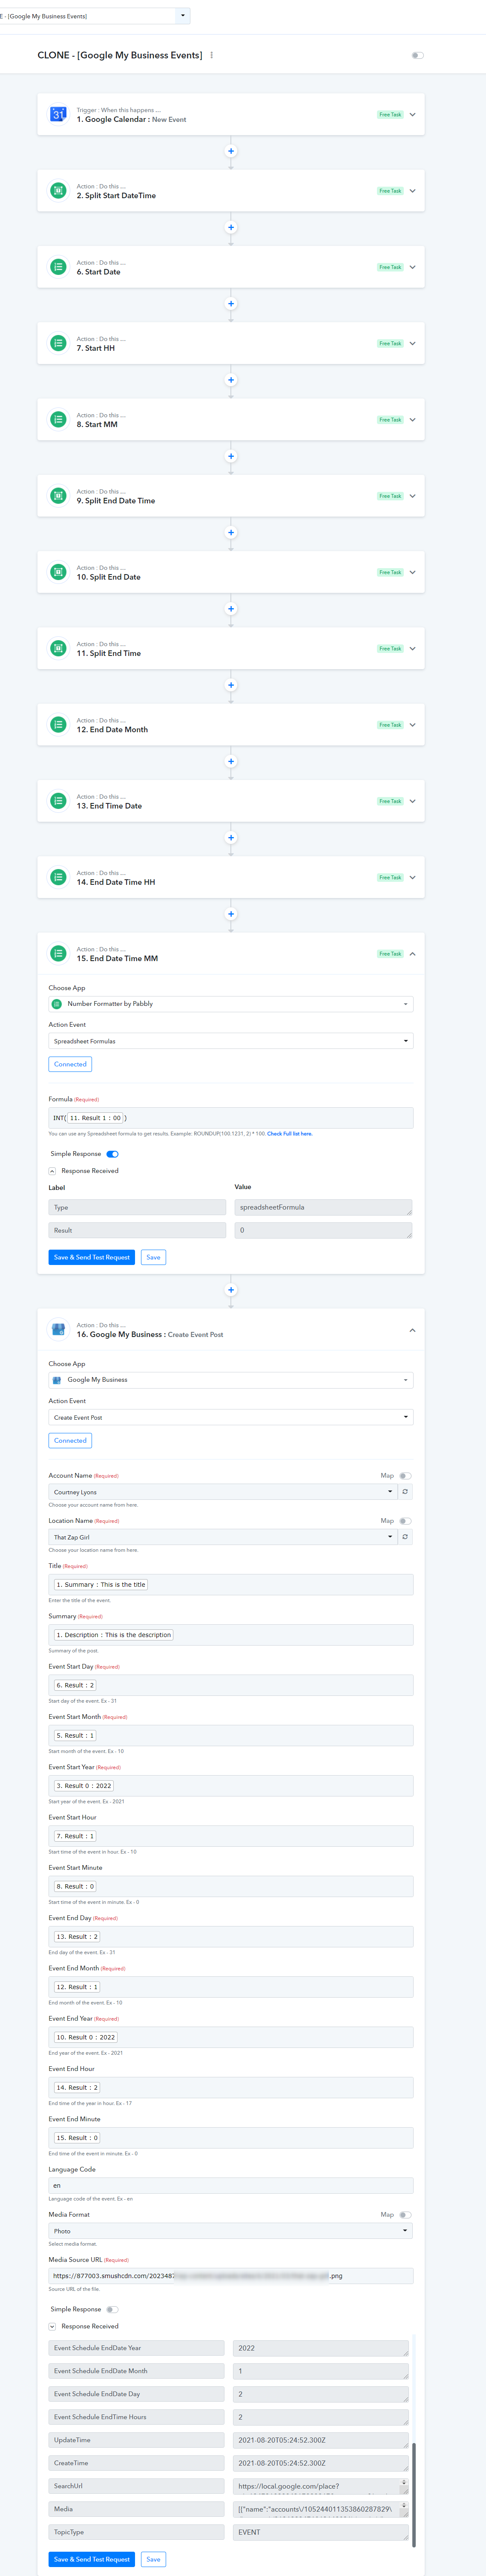
Task: Open the Create Event Post action dropdown
Action: pos(231,1417)
